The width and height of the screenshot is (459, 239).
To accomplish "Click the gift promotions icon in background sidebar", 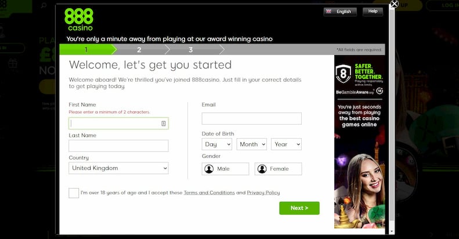I will point(13,63).
